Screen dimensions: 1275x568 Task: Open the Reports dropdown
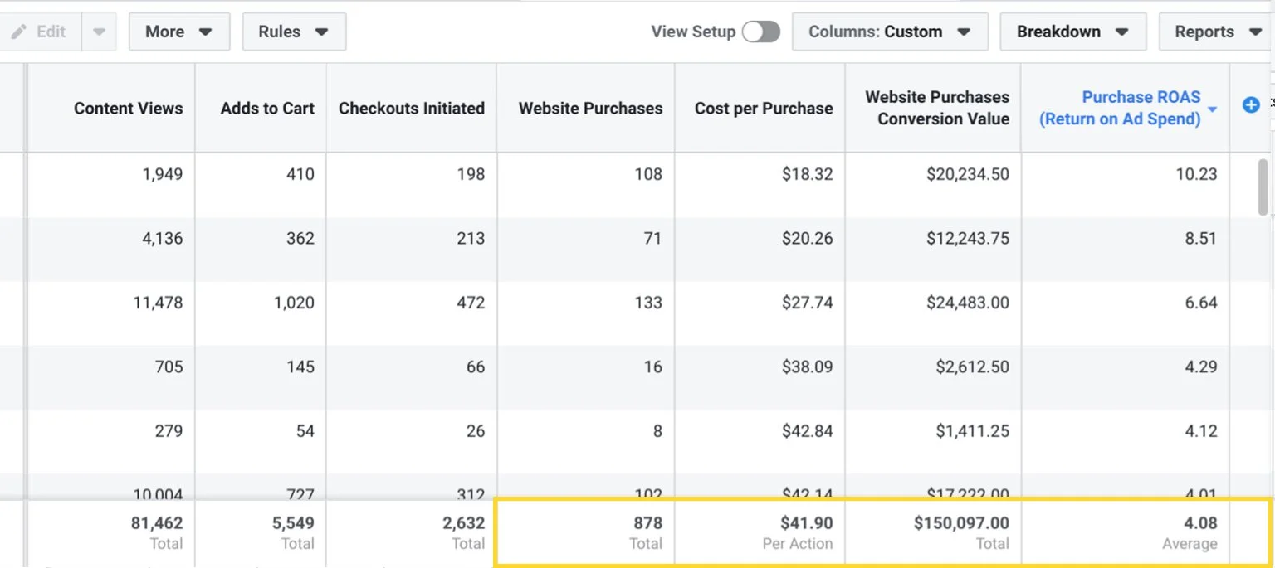coord(1216,32)
